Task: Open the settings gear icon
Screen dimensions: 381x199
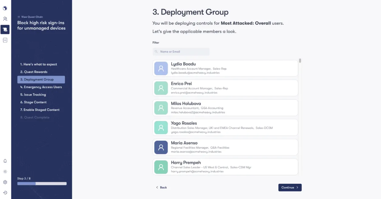Action: [x=5, y=182]
